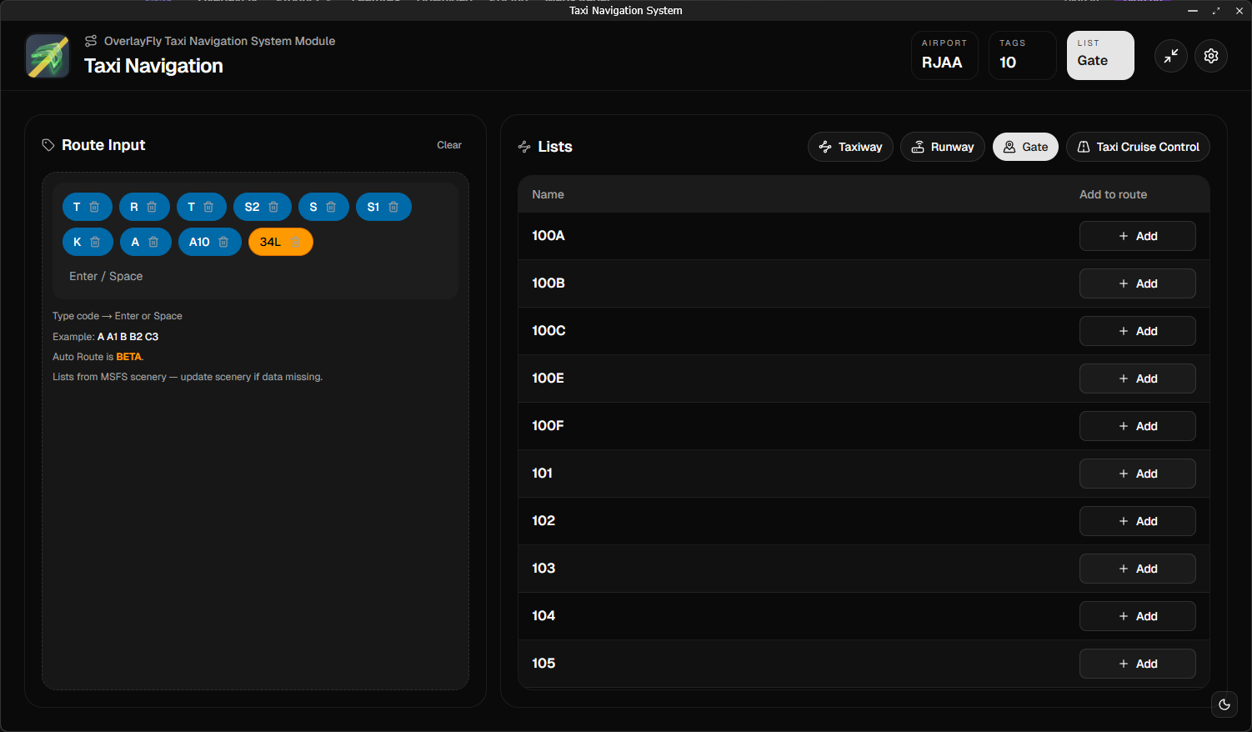Select the Gate list tab
Image resolution: width=1252 pixels, height=732 pixels.
coord(1025,147)
